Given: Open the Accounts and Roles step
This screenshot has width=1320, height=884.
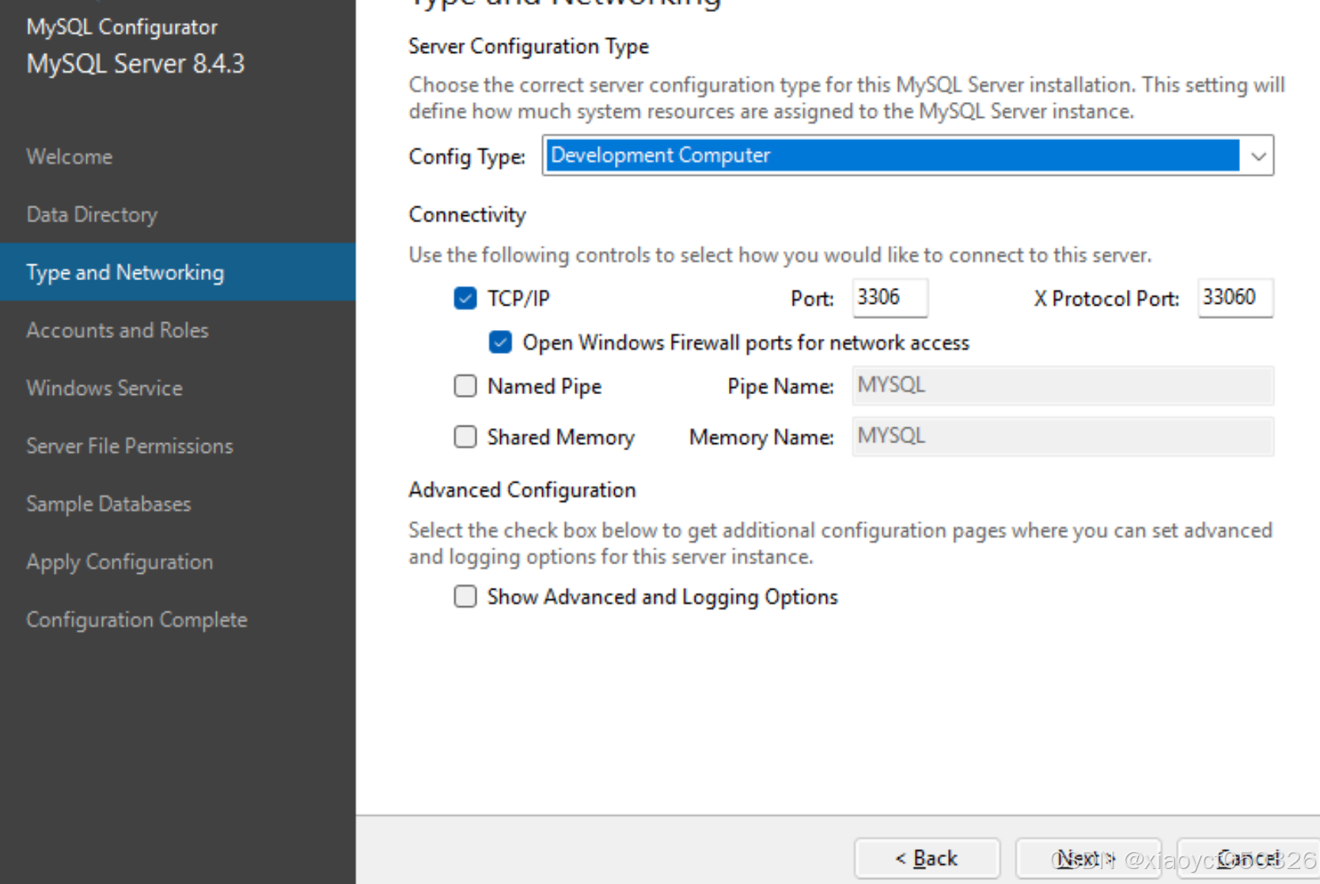Looking at the screenshot, I should pyautogui.click(x=117, y=330).
